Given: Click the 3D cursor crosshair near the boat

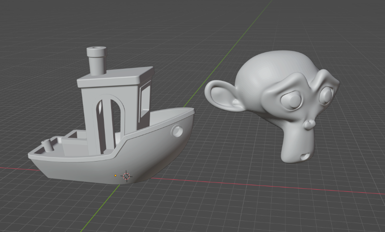Looking at the screenshot, I should tap(127, 176).
